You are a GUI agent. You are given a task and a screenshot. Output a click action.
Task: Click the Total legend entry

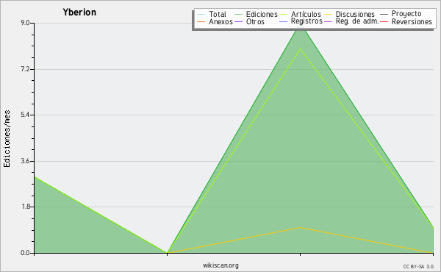point(217,15)
